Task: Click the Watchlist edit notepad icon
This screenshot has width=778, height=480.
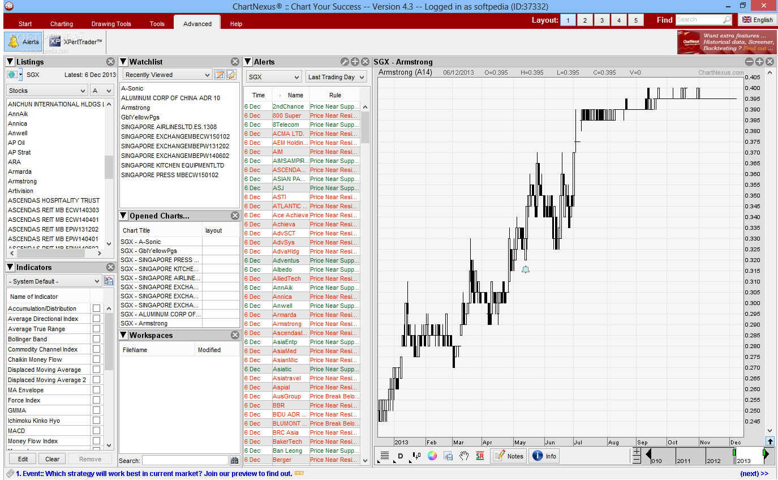Action: point(219,75)
